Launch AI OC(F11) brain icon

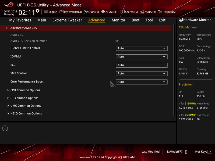[103, 12]
